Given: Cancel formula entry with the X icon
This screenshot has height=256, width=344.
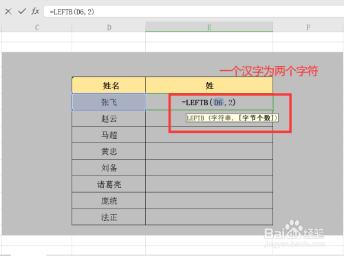Looking at the screenshot, I should tap(8, 11).
